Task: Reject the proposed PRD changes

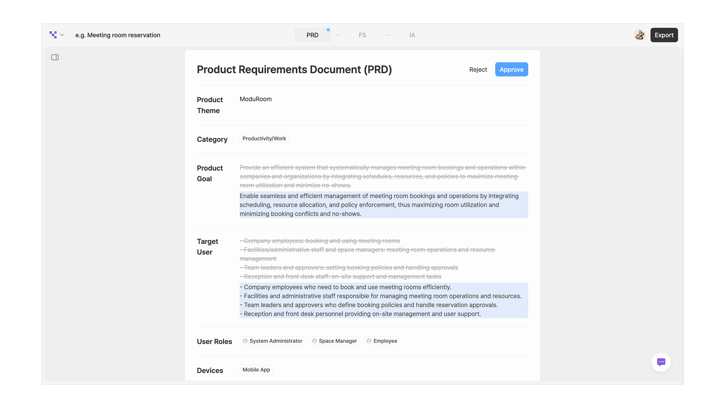Action: click(x=478, y=70)
